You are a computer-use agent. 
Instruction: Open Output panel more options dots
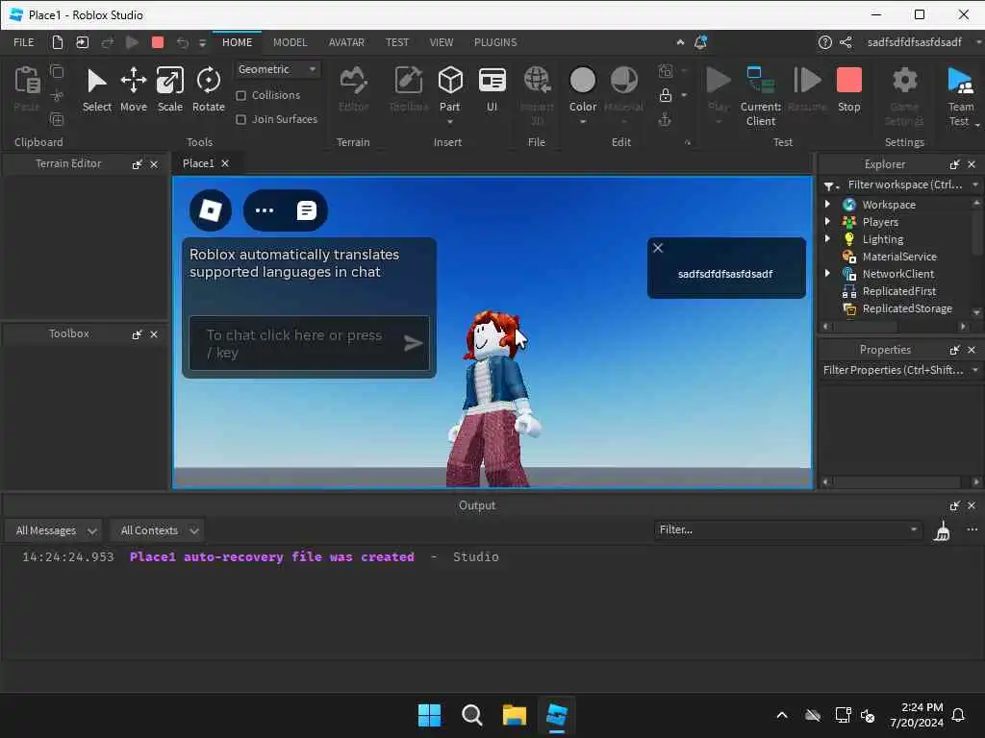pos(972,529)
